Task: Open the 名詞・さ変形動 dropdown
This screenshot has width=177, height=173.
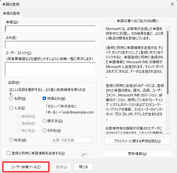Action: 72,140
